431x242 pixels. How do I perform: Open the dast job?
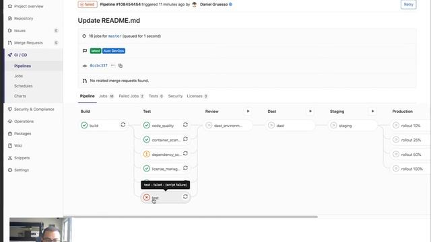click(x=290, y=126)
